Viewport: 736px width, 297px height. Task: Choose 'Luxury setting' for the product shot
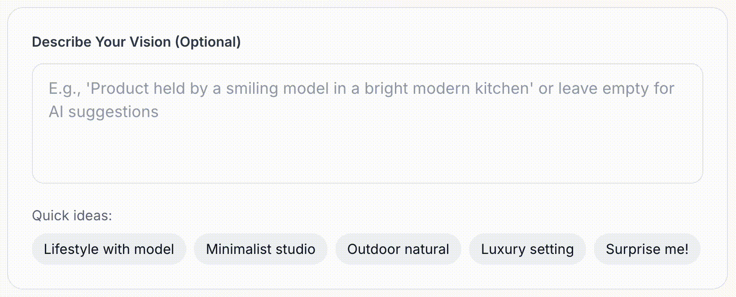click(x=527, y=249)
